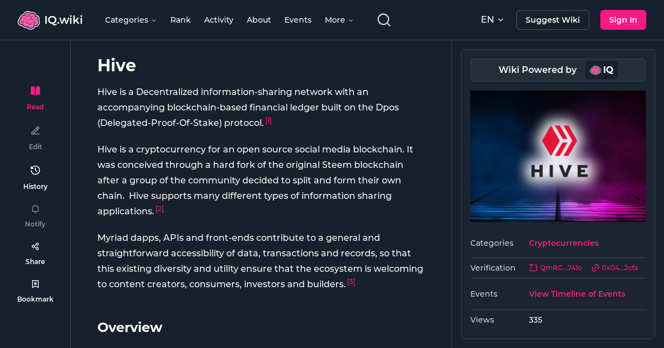The image size is (664, 348).
Task: Click the Suggest Wiki button
Action: click(552, 19)
